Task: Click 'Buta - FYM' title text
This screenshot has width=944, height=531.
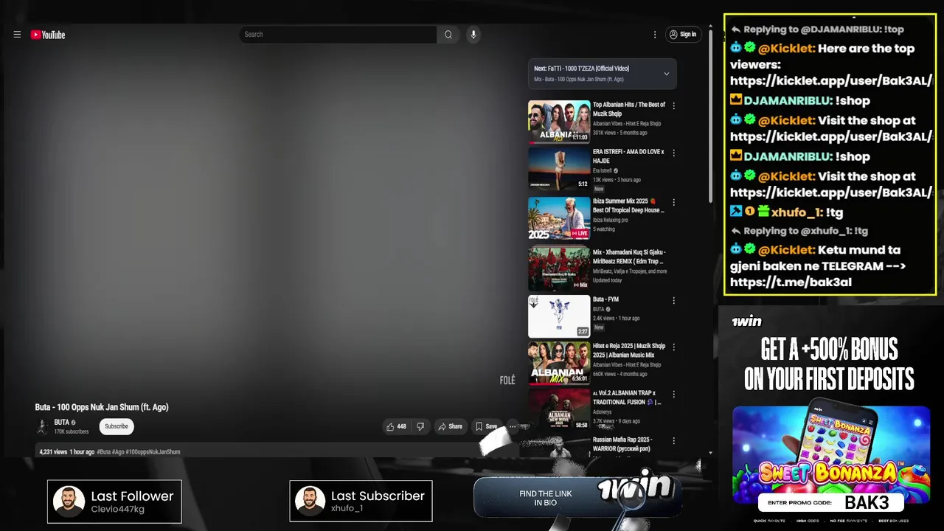Action: pyautogui.click(x=605, y=299)
